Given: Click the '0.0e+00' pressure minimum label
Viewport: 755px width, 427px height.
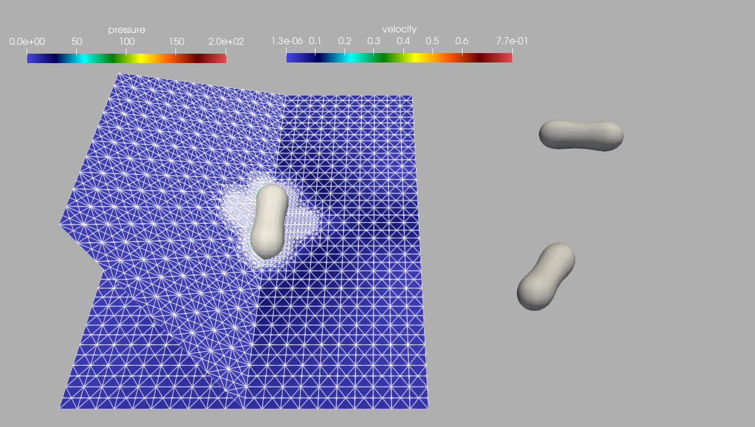Looking at the screenshot, I should point(27,42).
